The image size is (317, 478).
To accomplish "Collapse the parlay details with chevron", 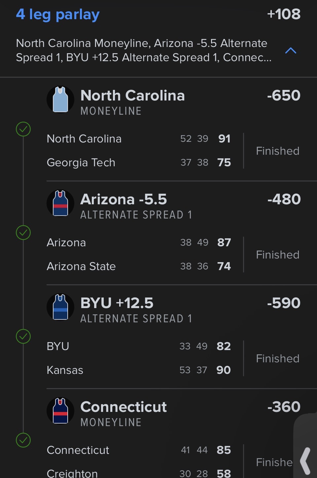I will 291,51.
